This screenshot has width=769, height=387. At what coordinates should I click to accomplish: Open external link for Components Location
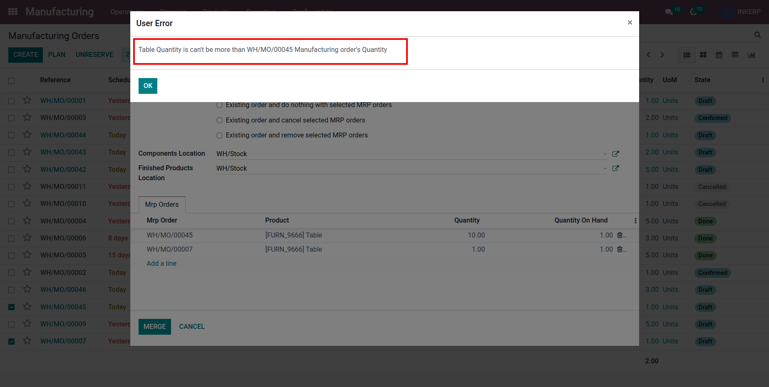pos(616,154)
